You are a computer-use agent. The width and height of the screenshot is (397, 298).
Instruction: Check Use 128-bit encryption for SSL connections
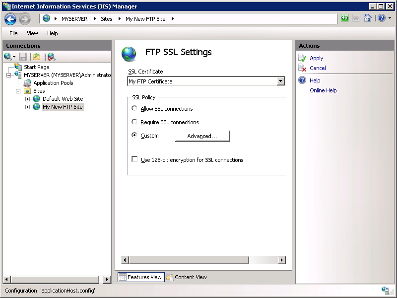[134, 159]
